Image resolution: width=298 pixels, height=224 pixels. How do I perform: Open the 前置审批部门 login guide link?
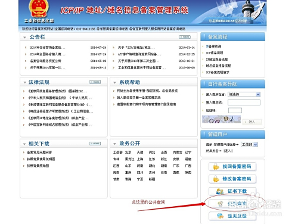point(147,104)
